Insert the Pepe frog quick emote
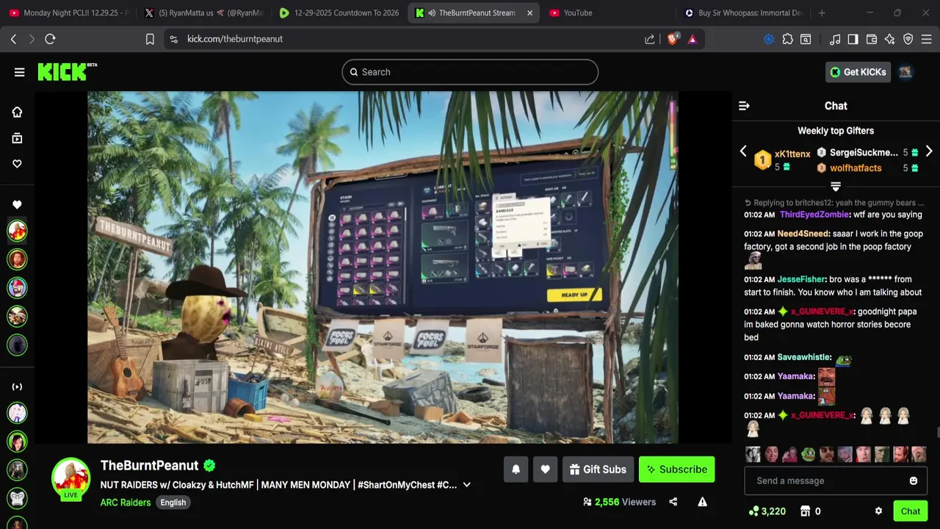Viewport: 940px width, 529px height. (809, 454)
